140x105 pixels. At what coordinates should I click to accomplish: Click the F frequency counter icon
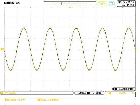pos(115,89)
